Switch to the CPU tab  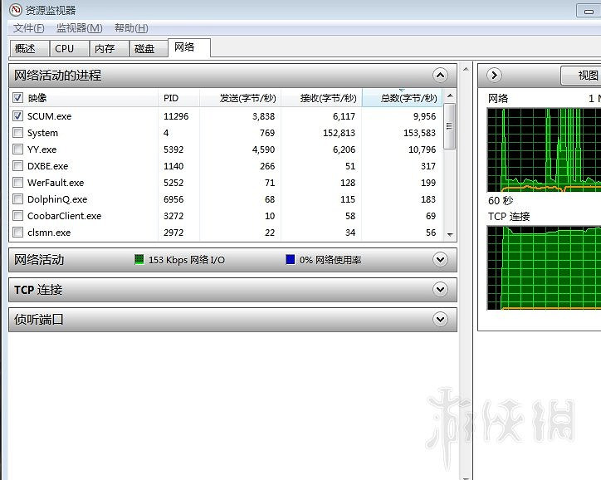coord(65,49)
